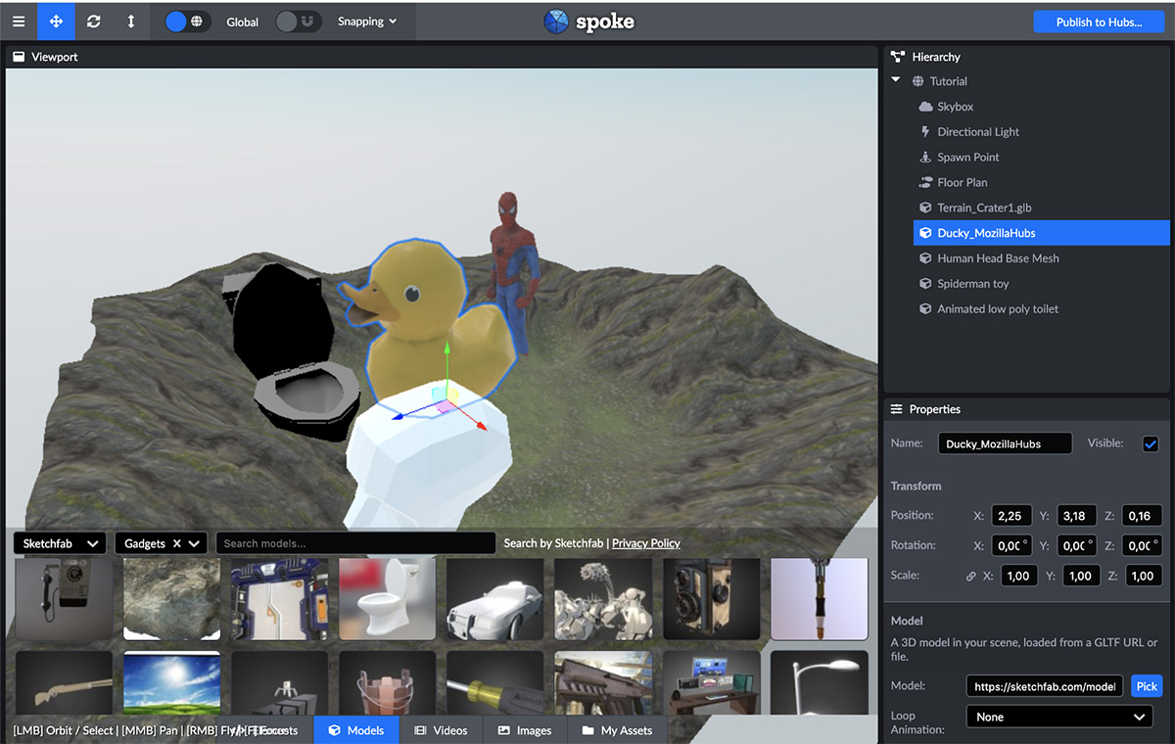Open the Loop Animation dropdown

coord(1059,718)
